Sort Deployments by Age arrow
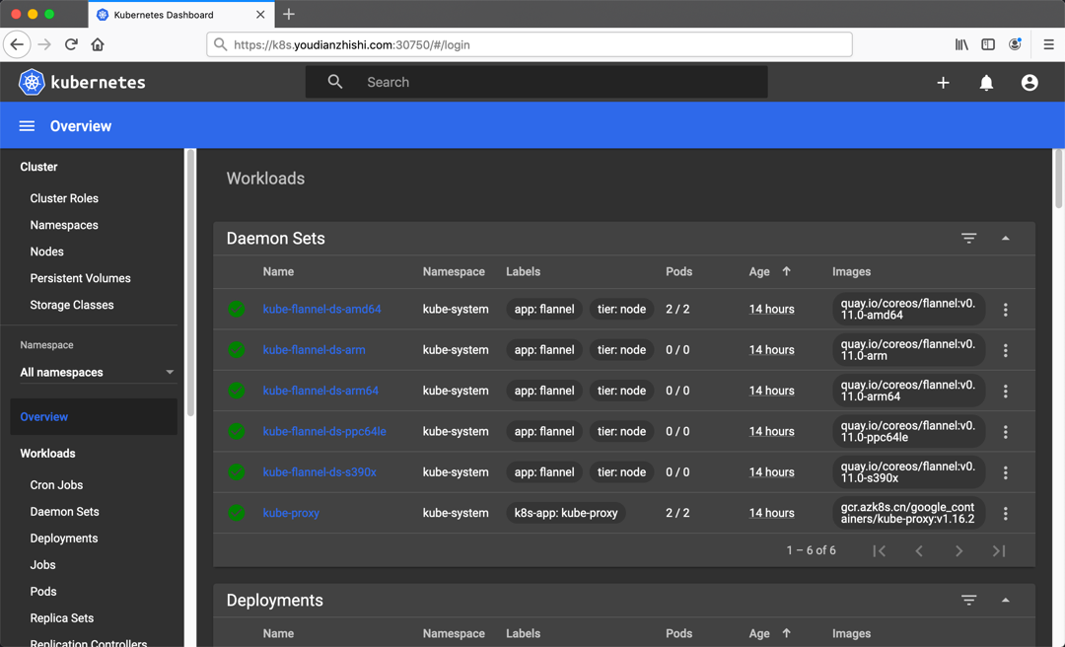Viewport: 1065px width, 647px height. click(x=787, y=633)
